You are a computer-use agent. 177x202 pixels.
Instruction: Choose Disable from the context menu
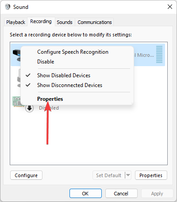(x=46, y=62)
